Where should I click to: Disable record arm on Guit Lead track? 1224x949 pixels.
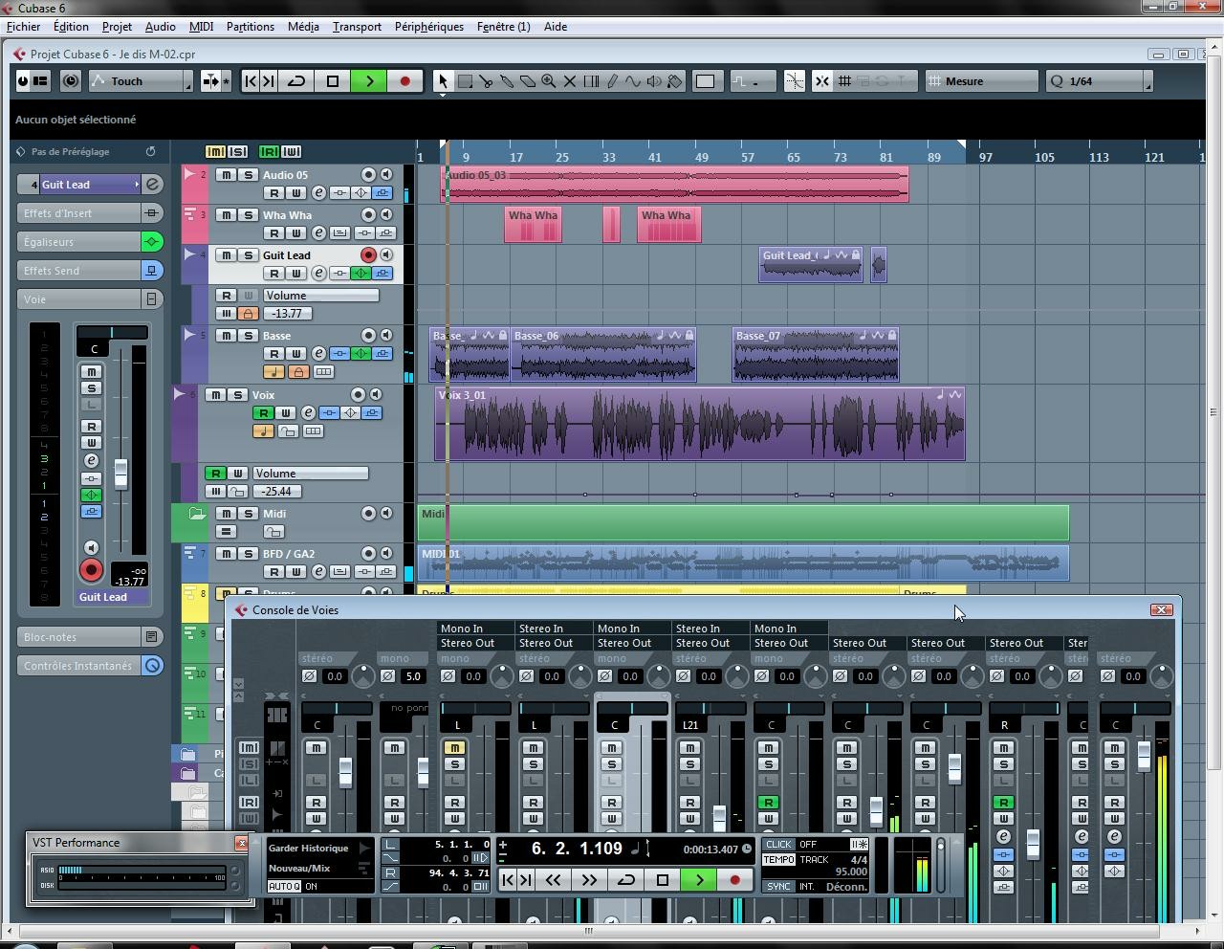click(368, 255)
